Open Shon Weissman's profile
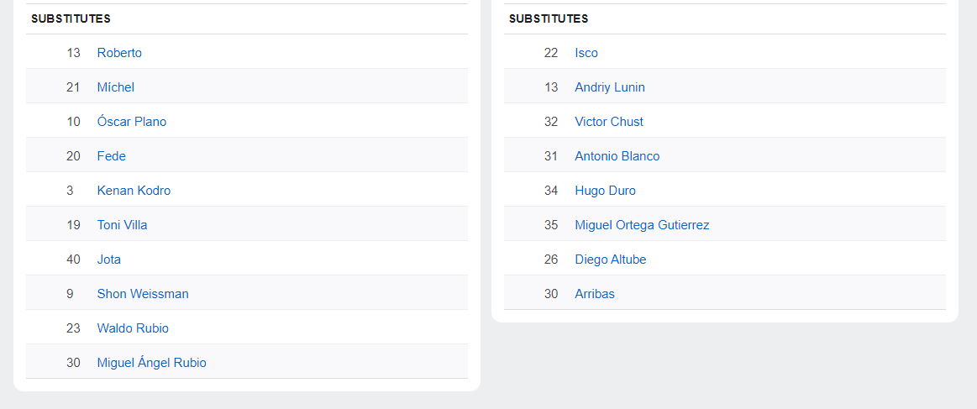Screen dimensions: 977x409 pos(143,294)
